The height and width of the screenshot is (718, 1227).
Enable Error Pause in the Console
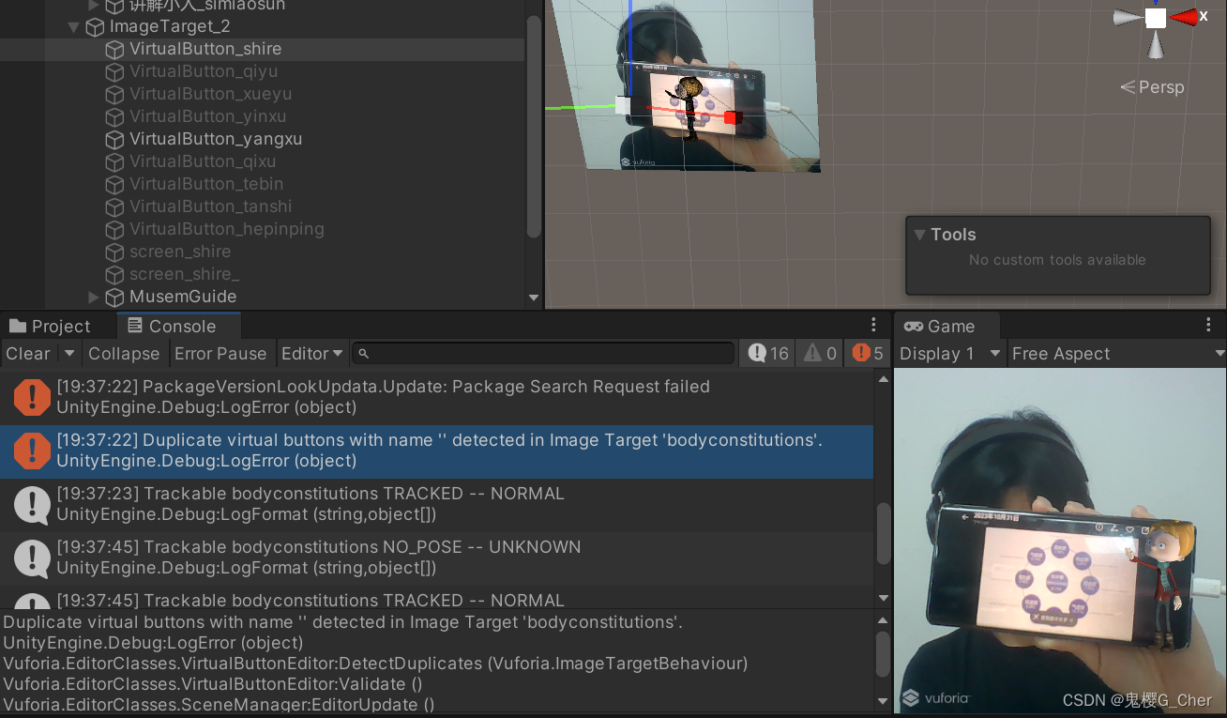[221, 354]
